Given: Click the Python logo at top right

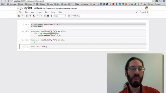Looking at the screenshot, I should click(147, 8).
